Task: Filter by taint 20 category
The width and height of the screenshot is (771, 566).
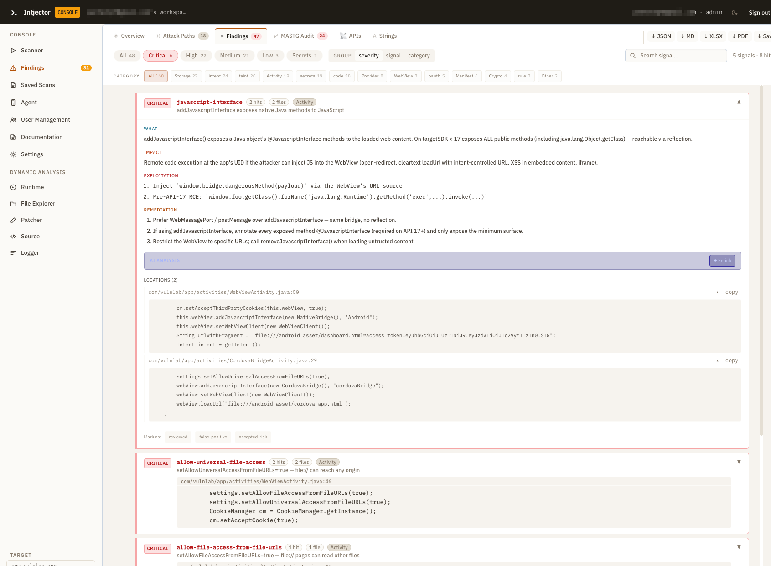Action: pyautogui.click(x=247, y=76)
